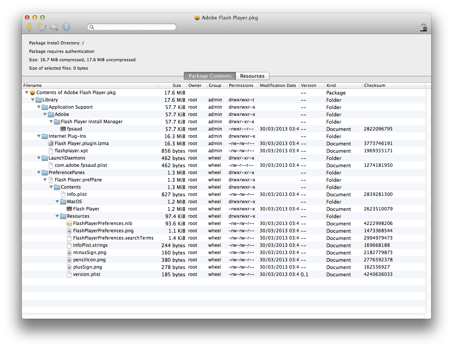Screen dimensions: 453x349
Task: Switch to the Package Contents tab
Action: click(x=210, y=76)
